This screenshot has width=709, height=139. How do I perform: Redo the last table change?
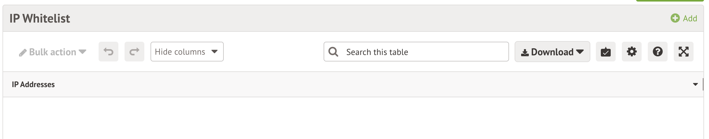tap(134, 52)
